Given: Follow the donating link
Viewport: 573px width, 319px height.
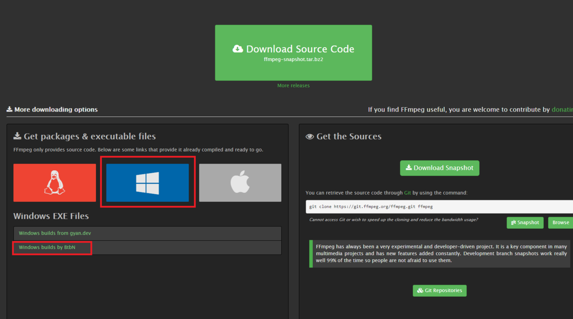Looking at the screenshot, I should pyautogui.click(x=562, y=110).
